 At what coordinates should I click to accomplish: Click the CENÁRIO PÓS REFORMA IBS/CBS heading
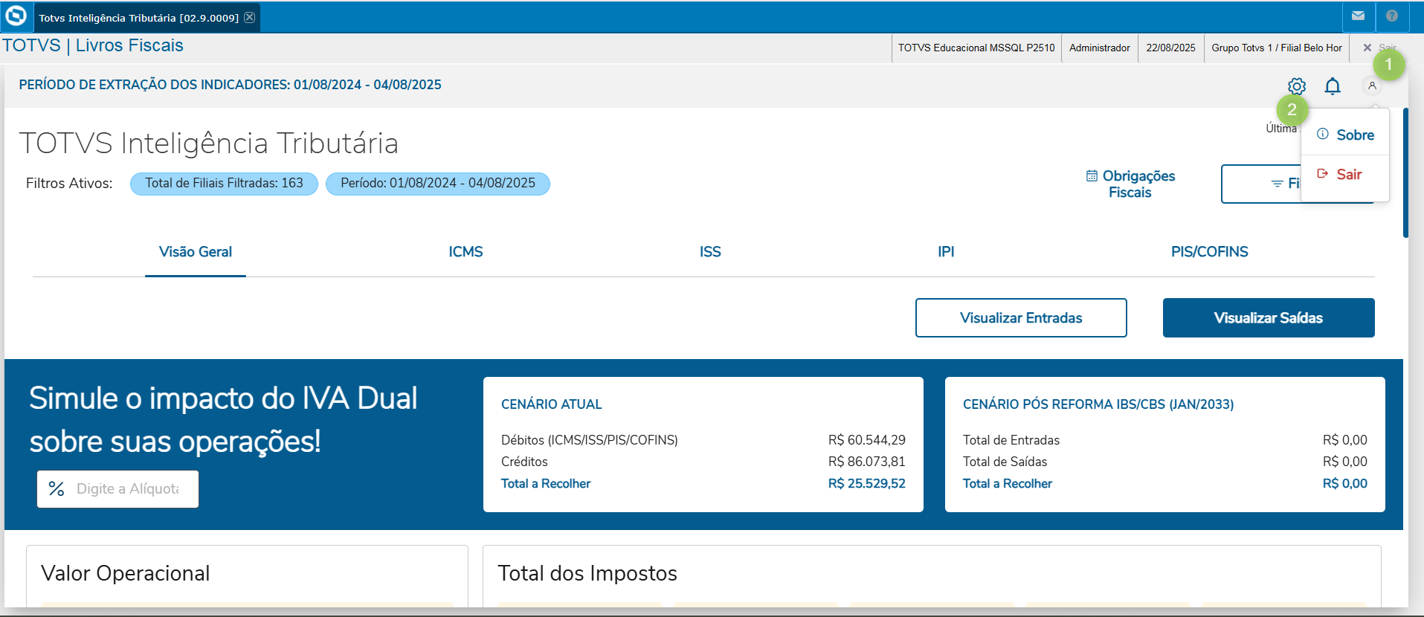[1098, 404]
